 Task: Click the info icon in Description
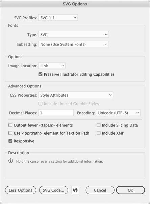[x=10, y=161]
